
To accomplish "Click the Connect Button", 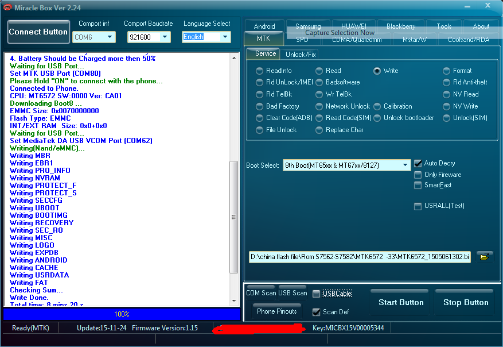I will pyautogui.click(x=38, y=32).
